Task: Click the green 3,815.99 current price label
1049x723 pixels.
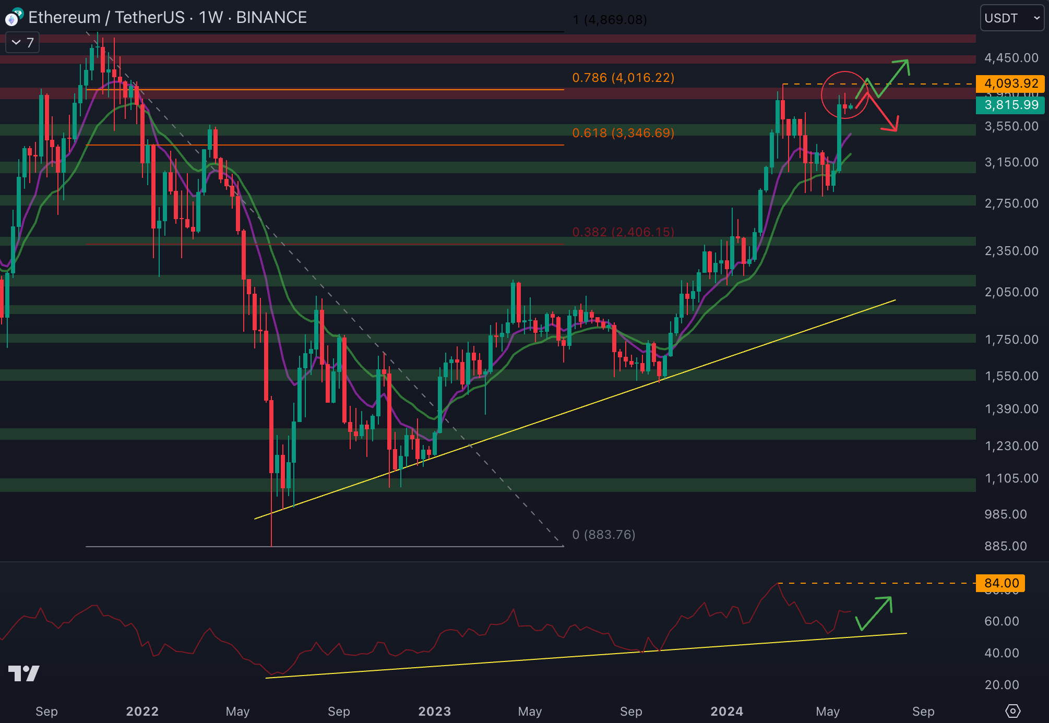Action: [1010, 105]
